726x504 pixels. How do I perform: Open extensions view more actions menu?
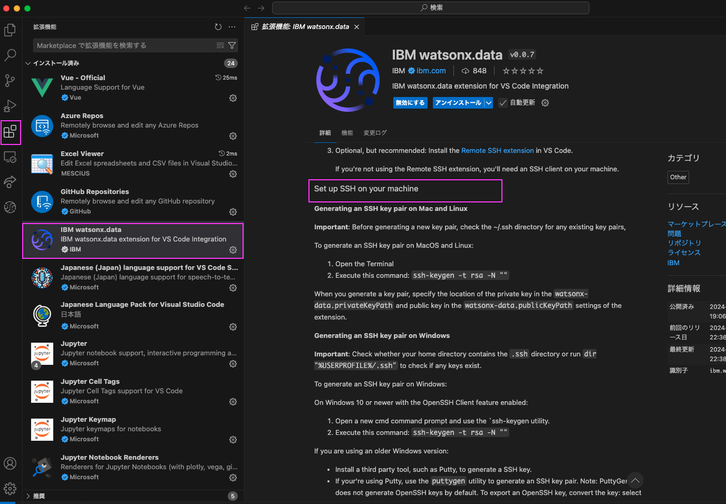click(232, 27)
